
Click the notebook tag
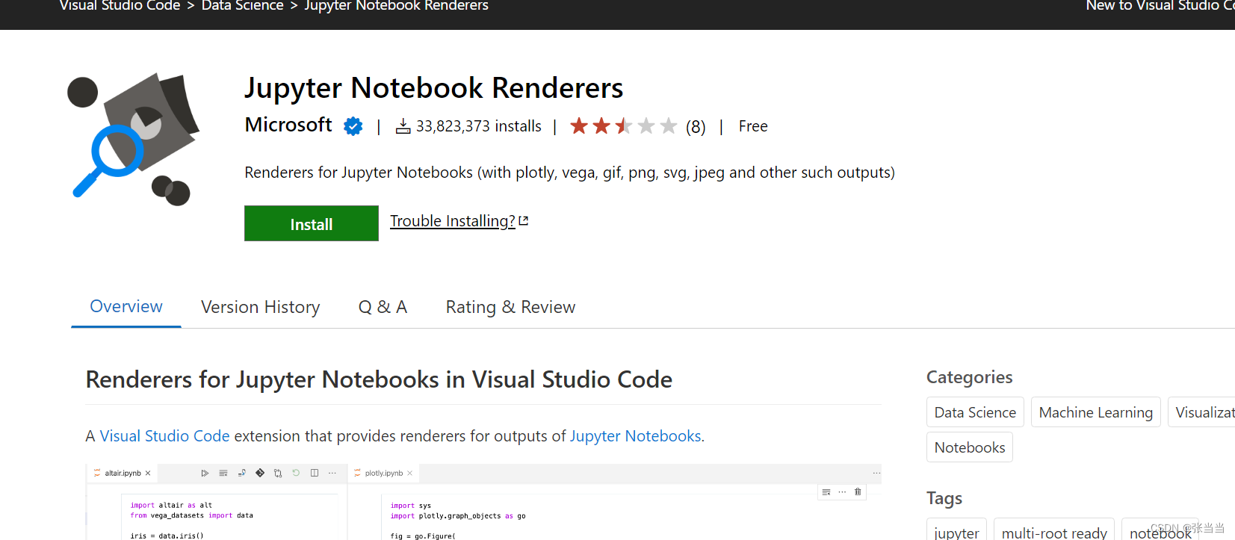(x=1160, y=530)
